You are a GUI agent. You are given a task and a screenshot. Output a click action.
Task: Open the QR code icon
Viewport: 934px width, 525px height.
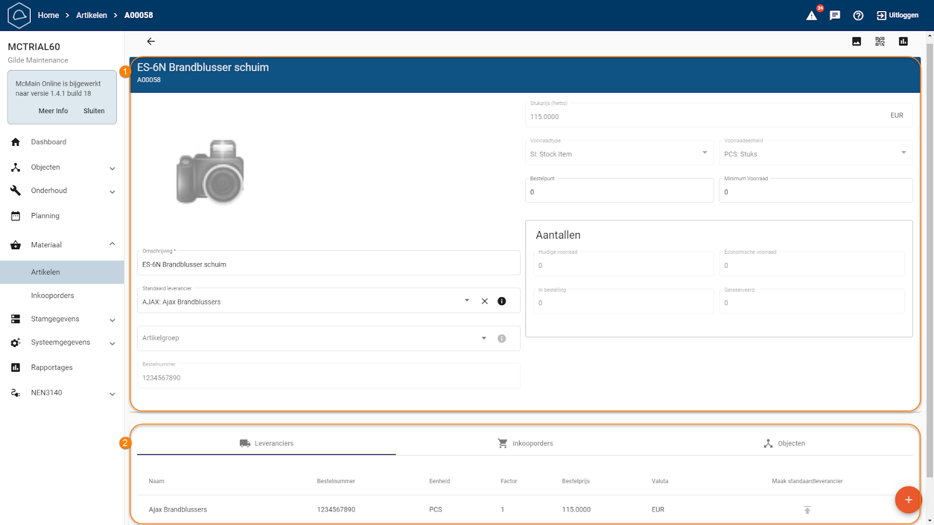pos(880,41)
